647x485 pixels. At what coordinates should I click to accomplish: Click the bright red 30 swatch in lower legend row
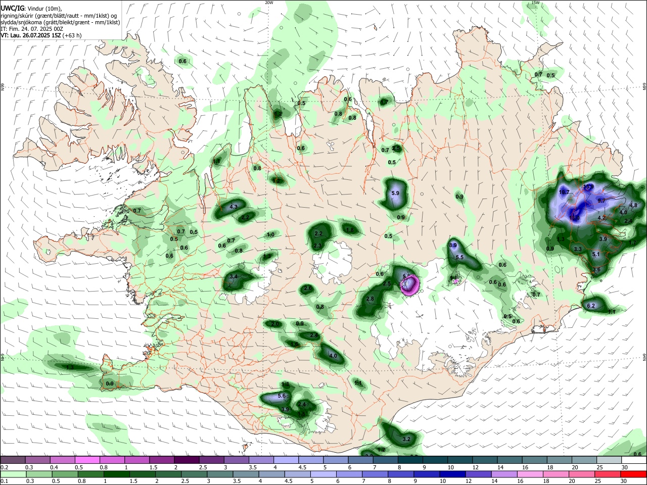point(634,474)
